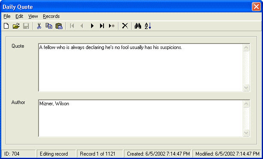Advance to the next record
Screen dimensions: 263x159
(x=92, y=26)
